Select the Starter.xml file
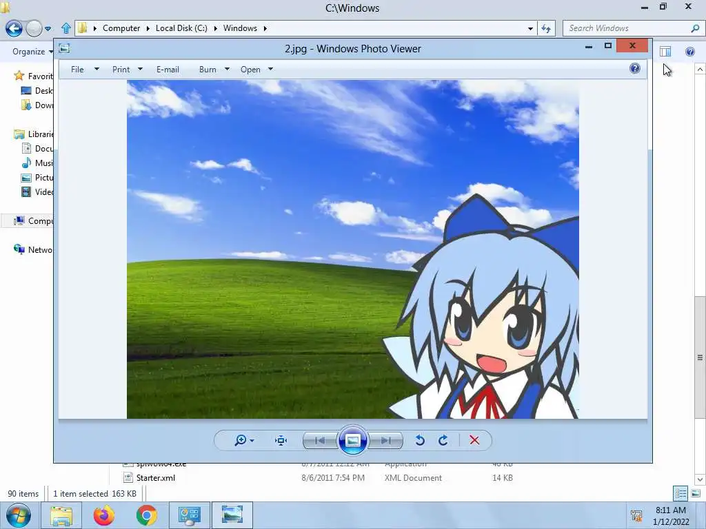 pos(155,478)
